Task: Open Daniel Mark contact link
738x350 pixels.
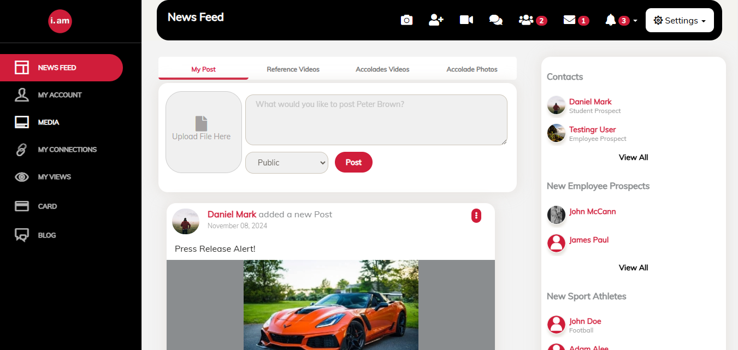Action: pos(590,102)
